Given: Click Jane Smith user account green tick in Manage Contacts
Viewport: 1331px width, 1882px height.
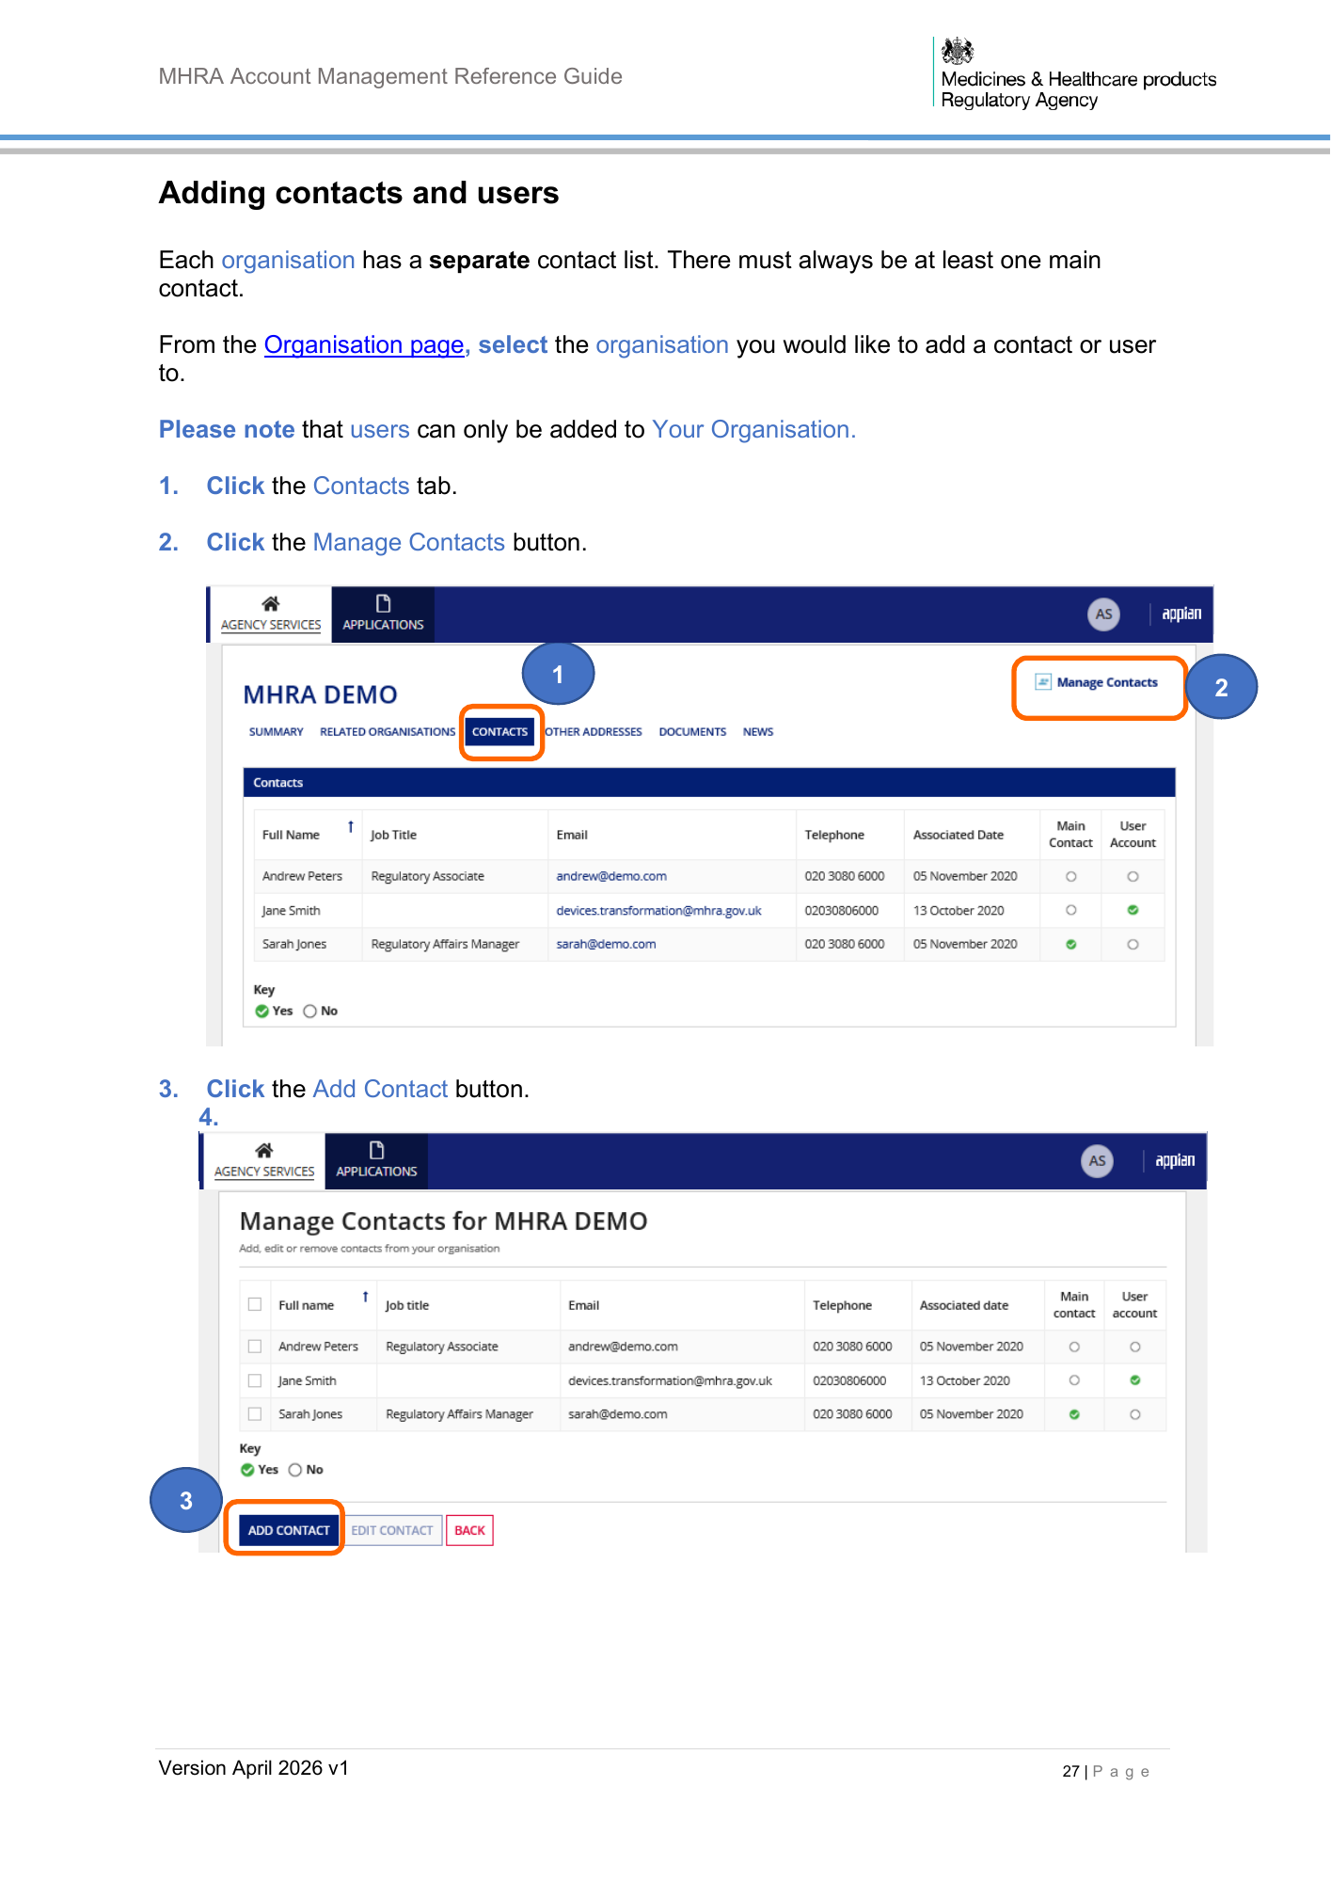Looking at the screenshot, I should point(1135,1380).
